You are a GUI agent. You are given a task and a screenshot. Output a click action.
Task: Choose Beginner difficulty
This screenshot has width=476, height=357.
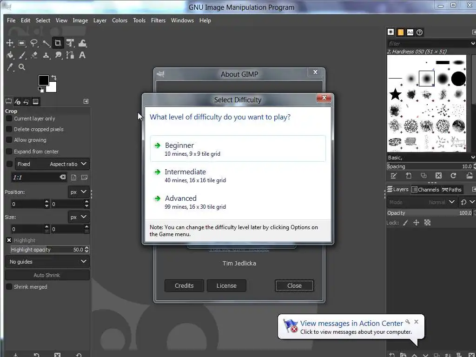(x=238, y=149)
